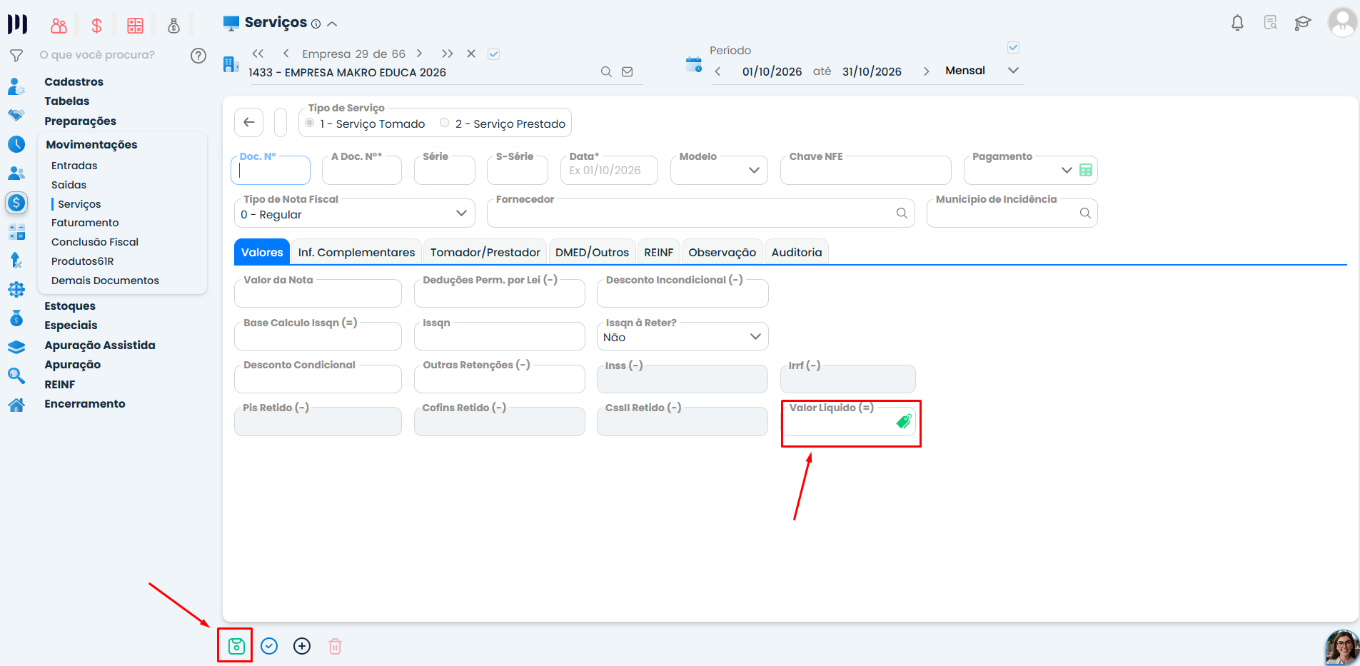Go to the next period arrow

[926, 71]
